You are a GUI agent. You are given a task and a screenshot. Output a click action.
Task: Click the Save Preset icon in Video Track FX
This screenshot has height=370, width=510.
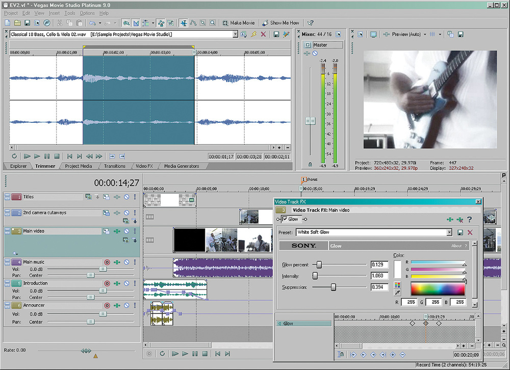point(461,232)
